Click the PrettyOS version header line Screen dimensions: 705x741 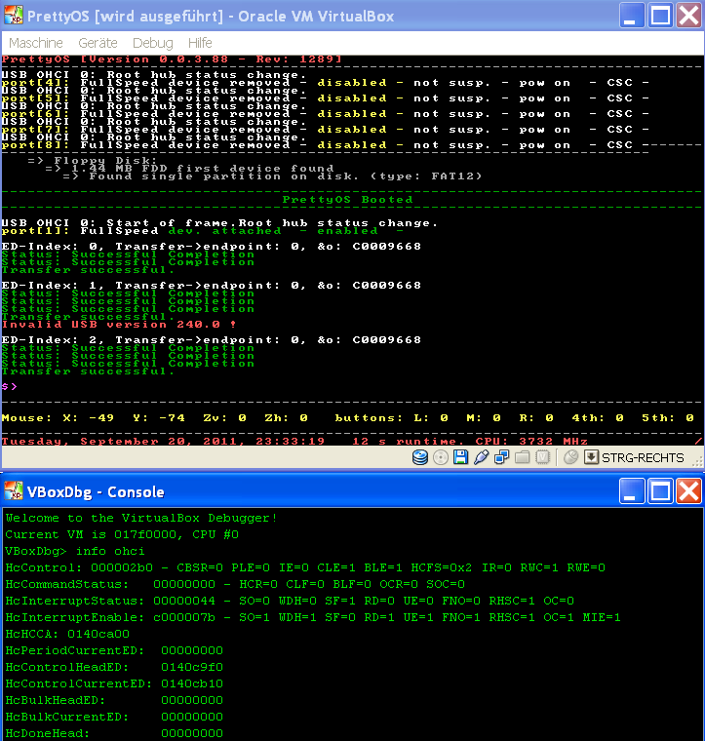click(172, 59)
